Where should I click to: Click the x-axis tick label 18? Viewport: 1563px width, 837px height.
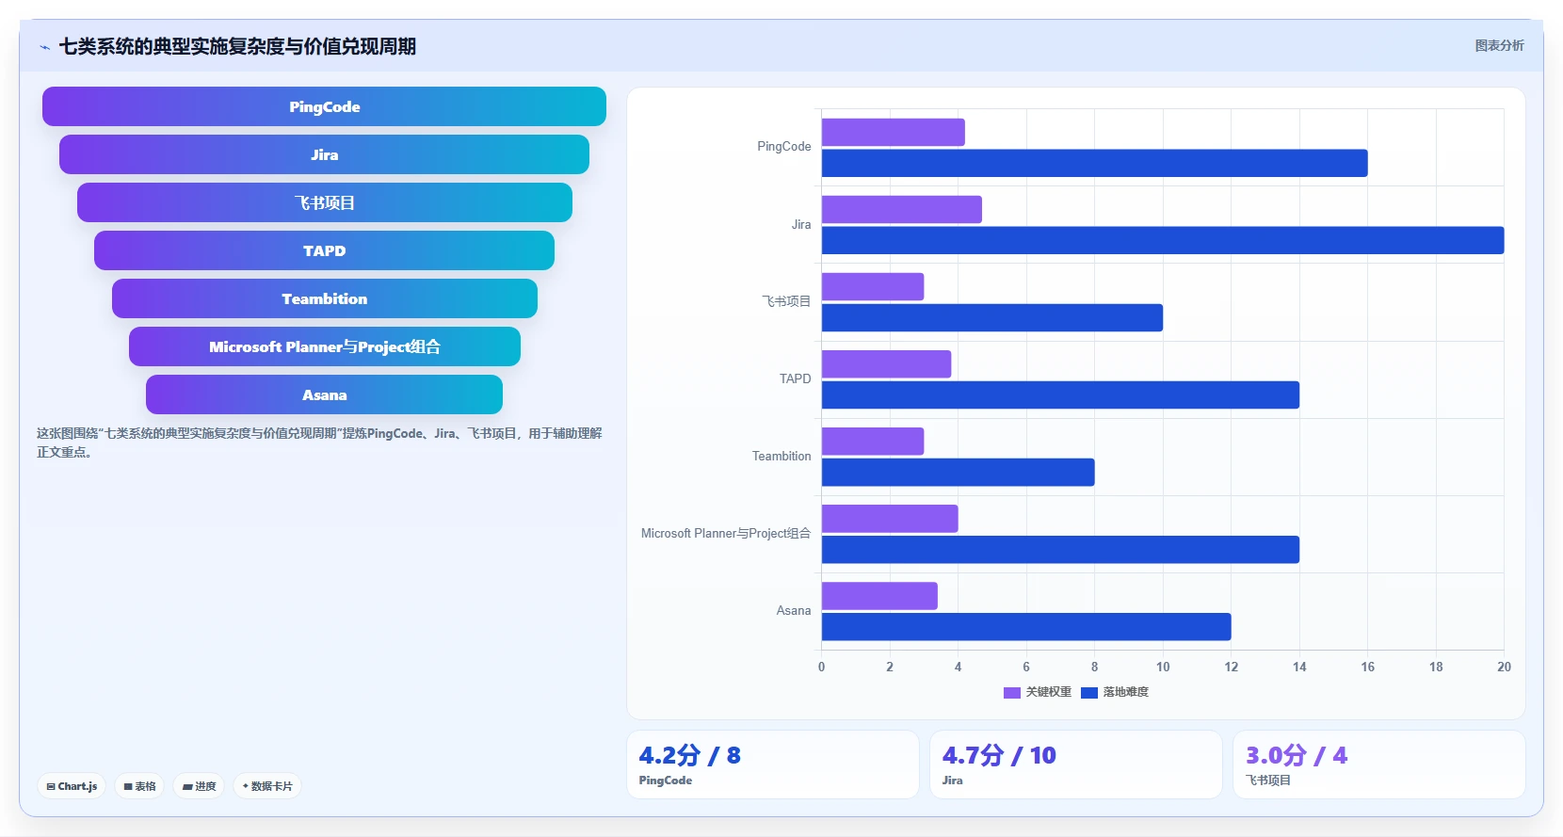point(1436,667)
